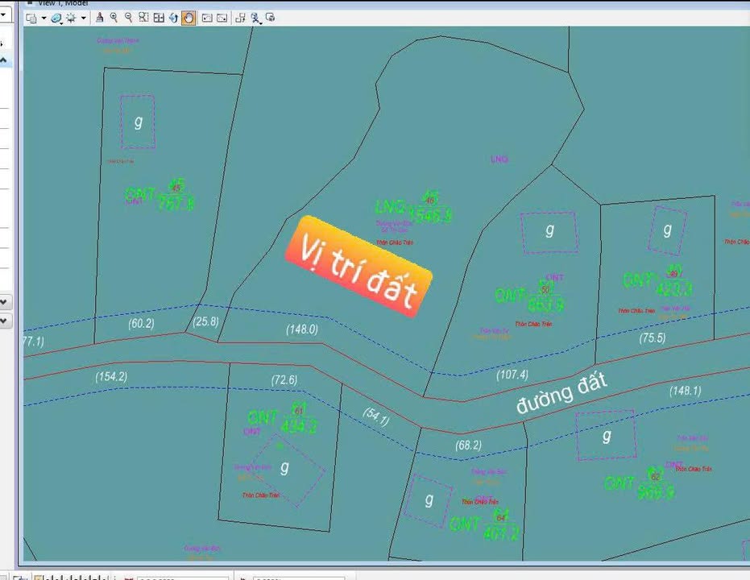
Task: Click the View Next button
Action: (222, 18)
